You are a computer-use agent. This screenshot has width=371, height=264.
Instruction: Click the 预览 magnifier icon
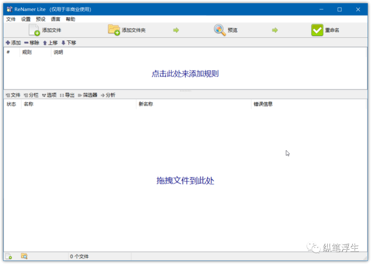coord(220,30)
